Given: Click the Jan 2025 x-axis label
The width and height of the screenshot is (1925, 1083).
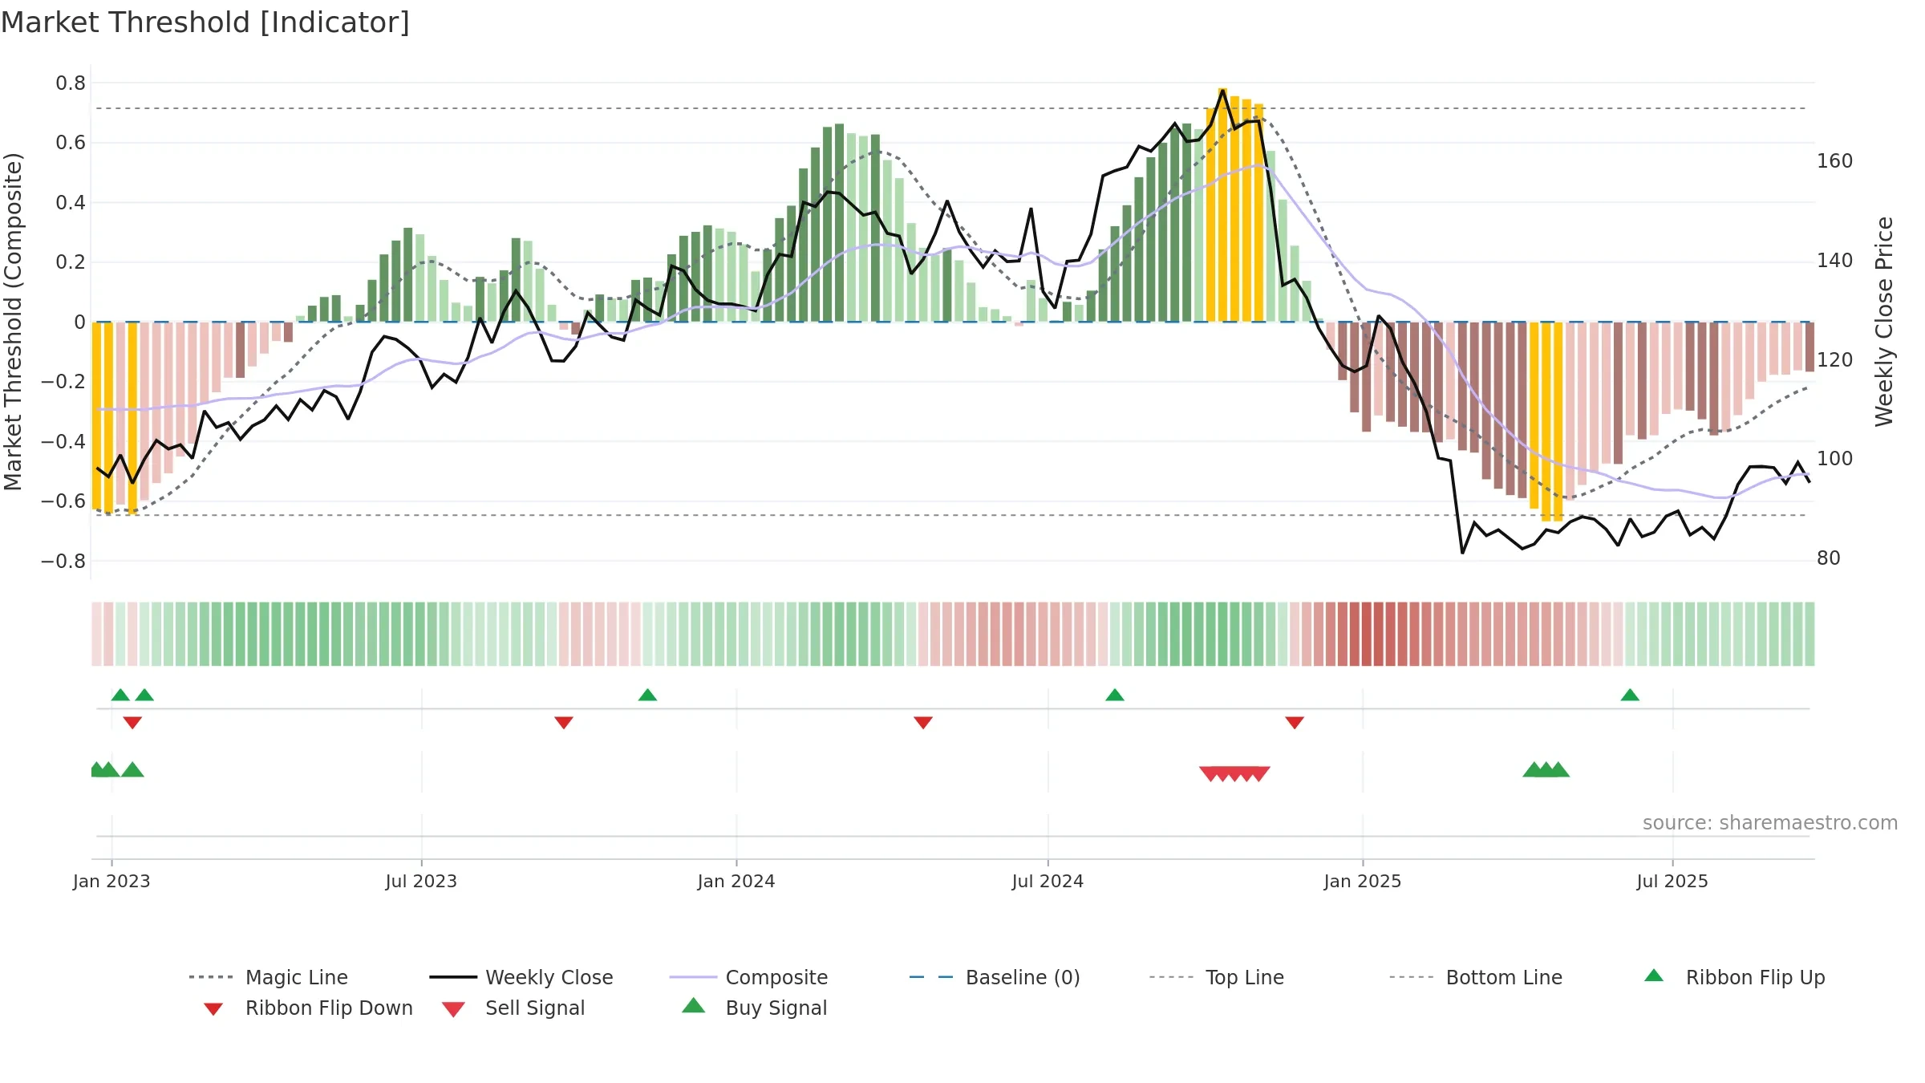Looking at the screenshot, I should (x=1363, y=881).
